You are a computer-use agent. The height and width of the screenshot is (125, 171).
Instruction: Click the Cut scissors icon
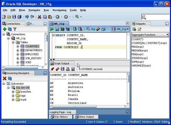(39, 17)
